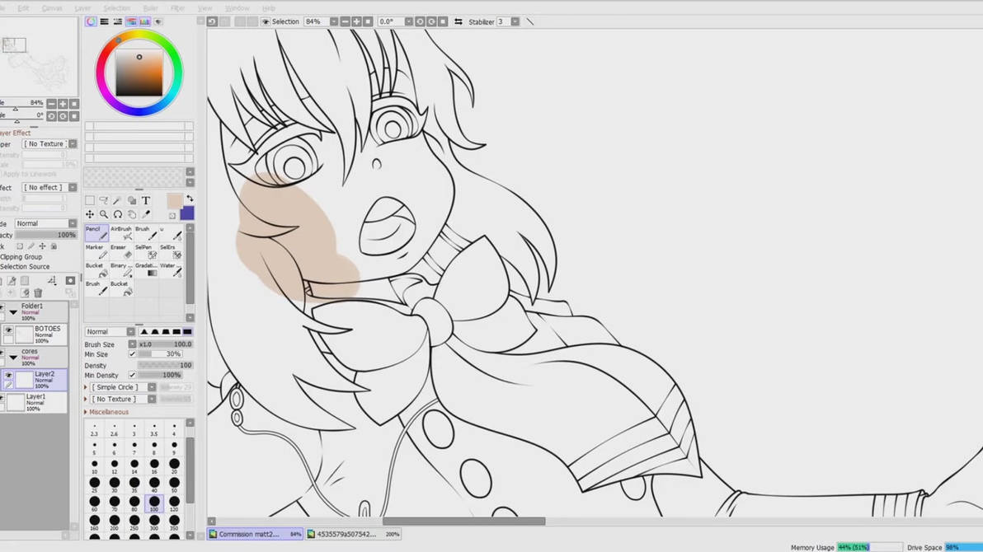Delete layer with trash icon
The width and height of the screenshot is (983, 552).
click(x=38, y=292)
